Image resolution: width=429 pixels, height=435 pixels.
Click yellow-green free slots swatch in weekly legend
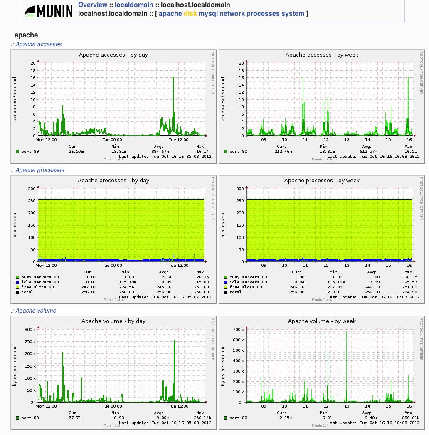click(x=226, y=287)
